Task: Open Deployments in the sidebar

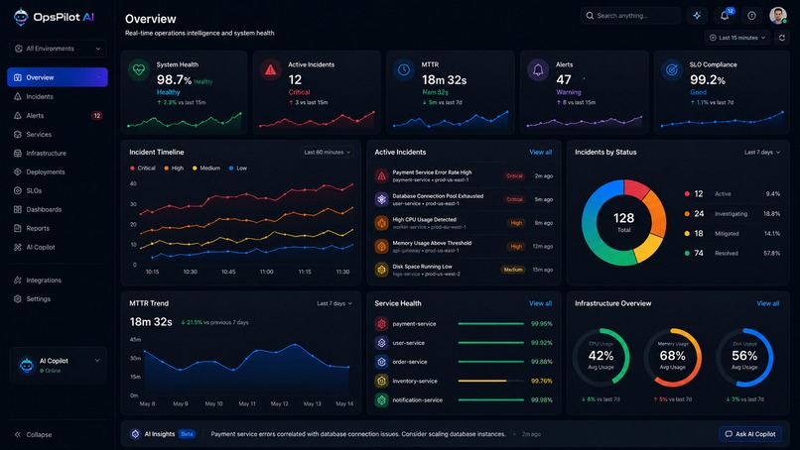Action: [58, 171]
